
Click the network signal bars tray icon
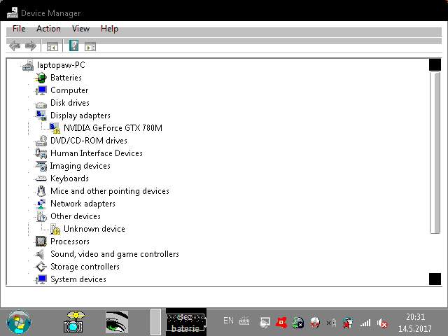click(365, 323)
